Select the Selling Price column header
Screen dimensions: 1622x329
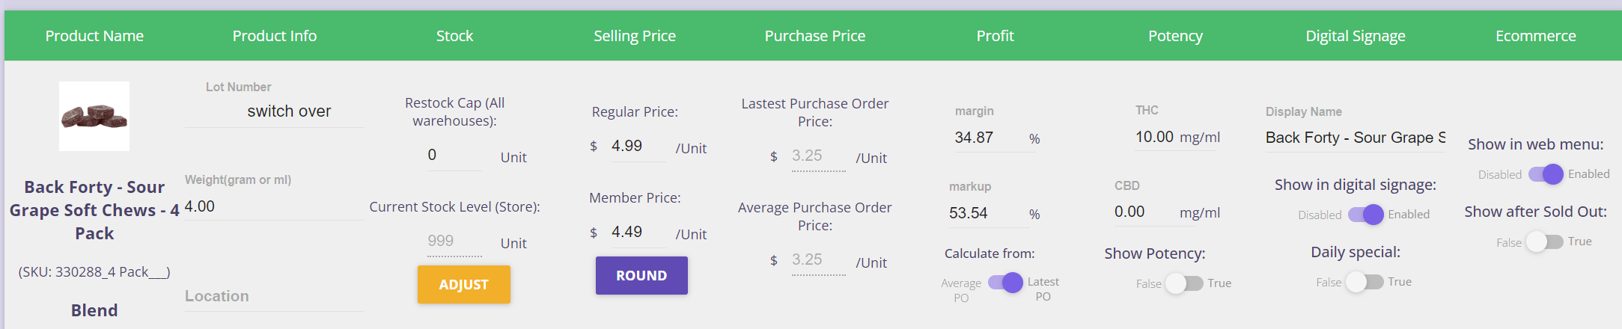coord(635,36)
